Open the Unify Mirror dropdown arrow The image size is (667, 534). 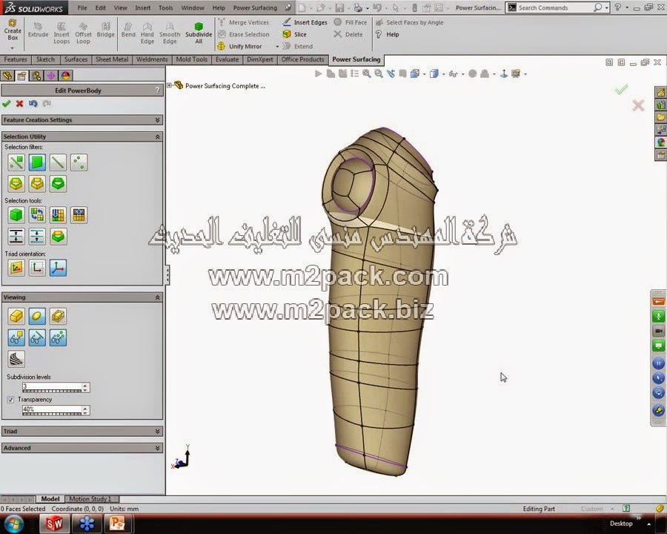(x=277, y=47)
